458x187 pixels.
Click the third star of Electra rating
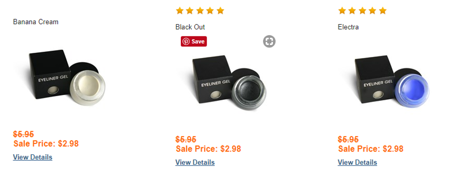[362, 10]
